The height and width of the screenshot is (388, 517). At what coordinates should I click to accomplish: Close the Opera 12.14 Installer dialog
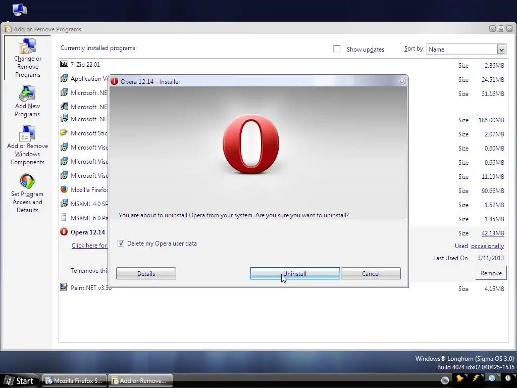402,81
